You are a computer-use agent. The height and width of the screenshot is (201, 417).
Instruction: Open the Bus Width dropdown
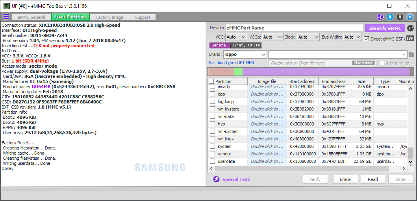352,37
